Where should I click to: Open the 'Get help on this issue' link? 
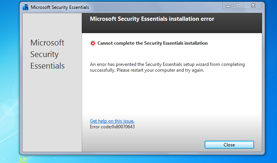pos(112,121)
